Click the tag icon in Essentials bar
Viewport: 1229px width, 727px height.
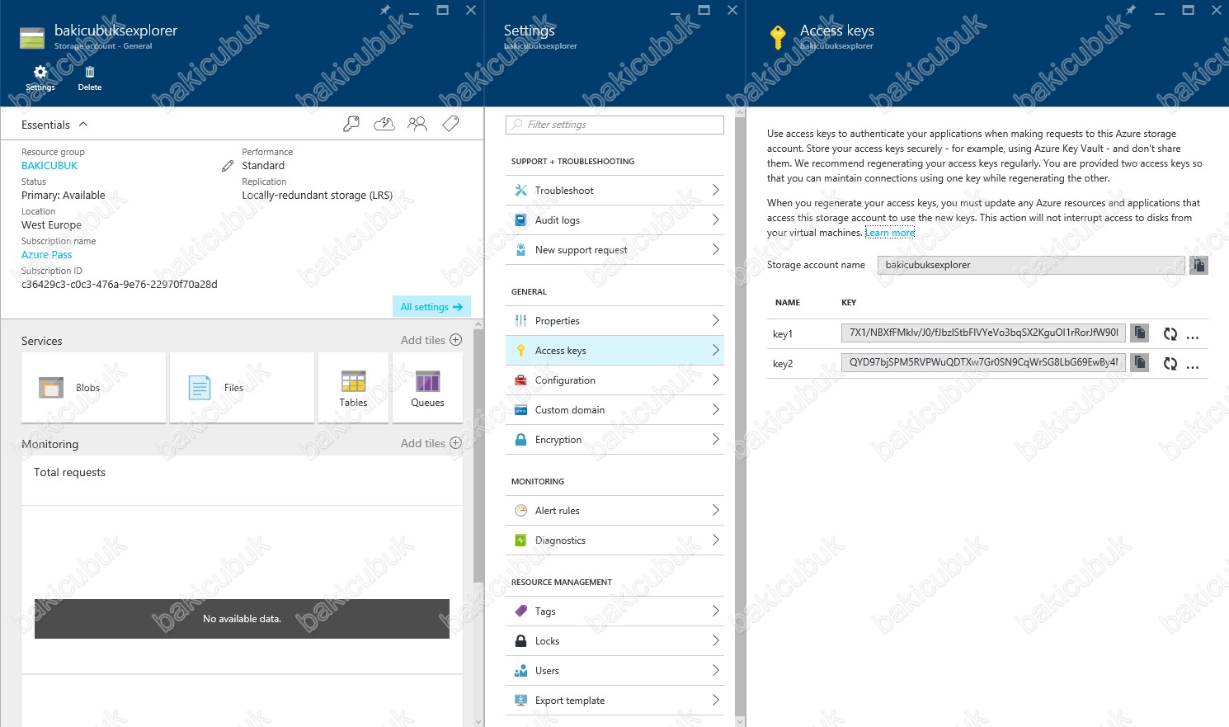click(x=450, y=125)
